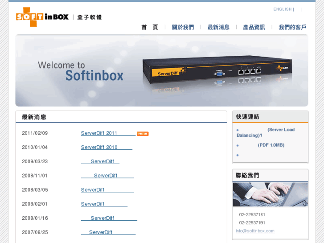Select the fax number 02-22537191
Viewport: 324px width, 243px height.
(252, 223)
